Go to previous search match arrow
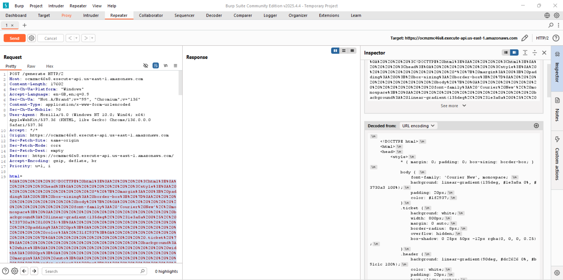The width and height of the screenshot is (563, 280). pos(24,271)
